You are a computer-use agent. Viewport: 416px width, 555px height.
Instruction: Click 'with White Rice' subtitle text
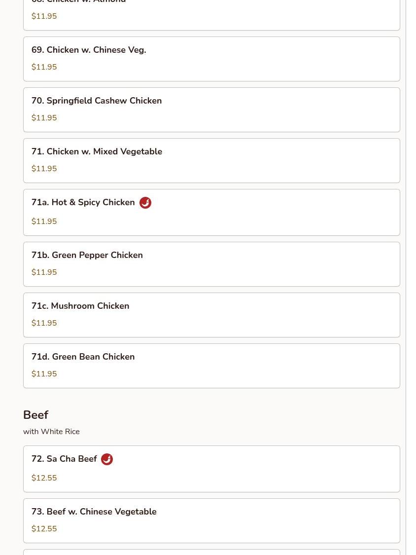click(x=51, y=432)
